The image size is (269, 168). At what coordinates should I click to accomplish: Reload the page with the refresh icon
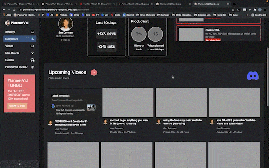pyautogui.click(x=14, y=9)
